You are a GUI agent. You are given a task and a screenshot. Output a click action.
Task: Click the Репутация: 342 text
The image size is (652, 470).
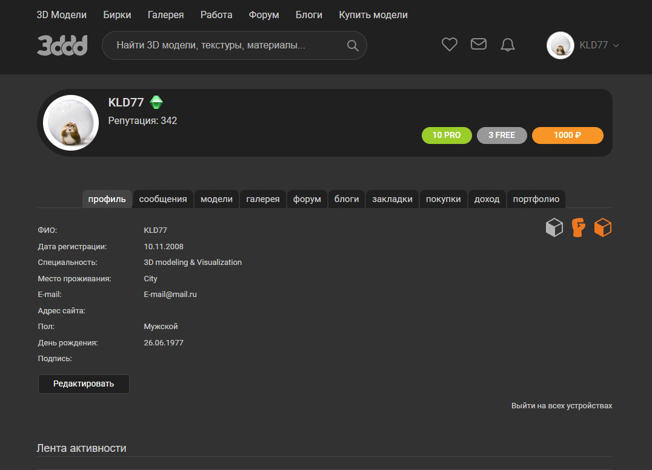point(142,121)
